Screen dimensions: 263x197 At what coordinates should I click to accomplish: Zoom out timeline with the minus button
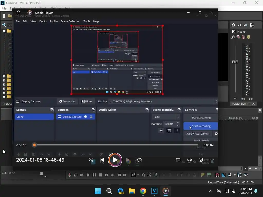tap(256, 169)
